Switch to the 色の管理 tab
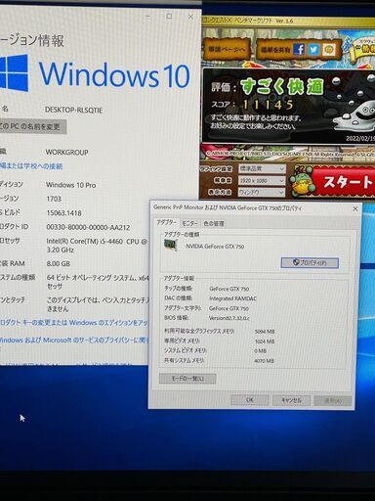The height and width of the screenshot is (501, 375). click(214, 223)
